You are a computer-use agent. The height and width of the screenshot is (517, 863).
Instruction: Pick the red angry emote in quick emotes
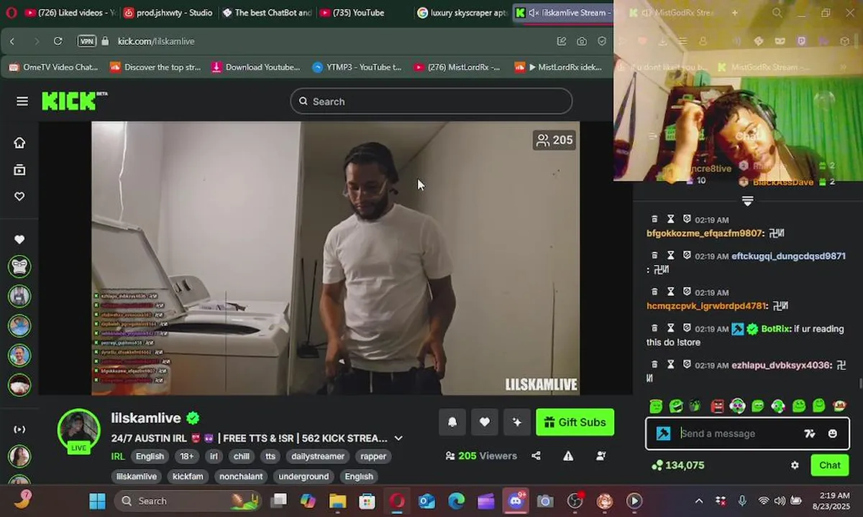(717, 406)
